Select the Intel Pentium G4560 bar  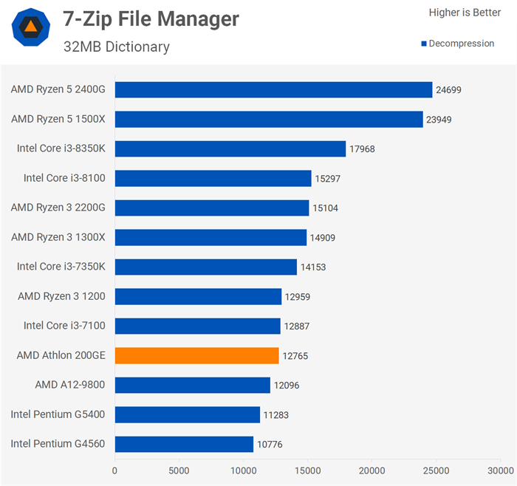pos(184,445)
